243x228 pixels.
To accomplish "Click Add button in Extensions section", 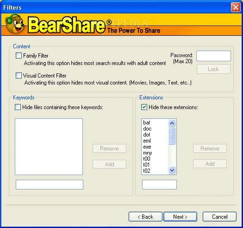I will [210, 163].
